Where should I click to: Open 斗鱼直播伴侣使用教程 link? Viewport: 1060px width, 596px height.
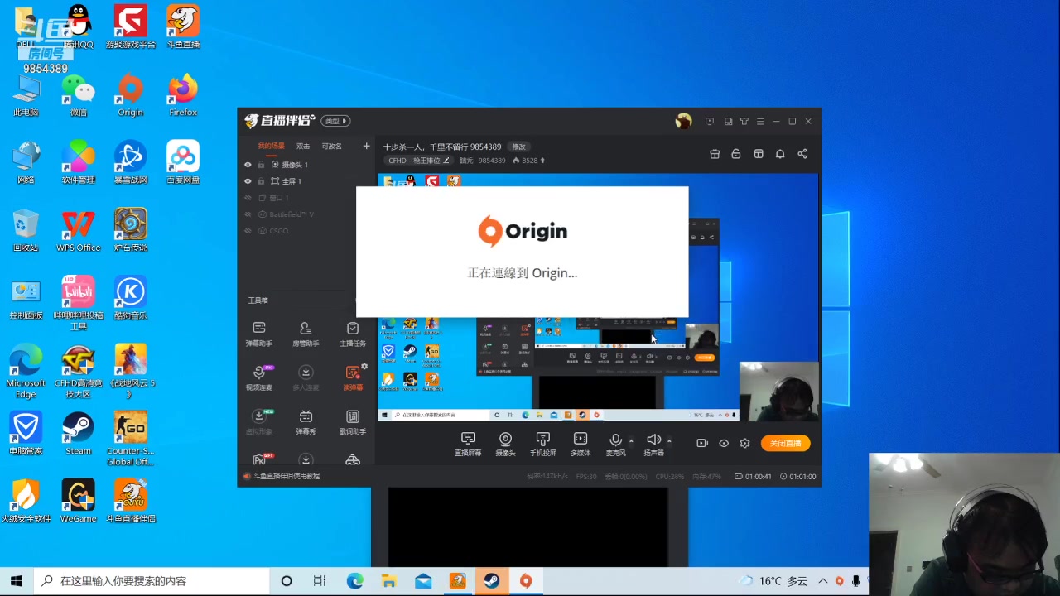(287, 476)
